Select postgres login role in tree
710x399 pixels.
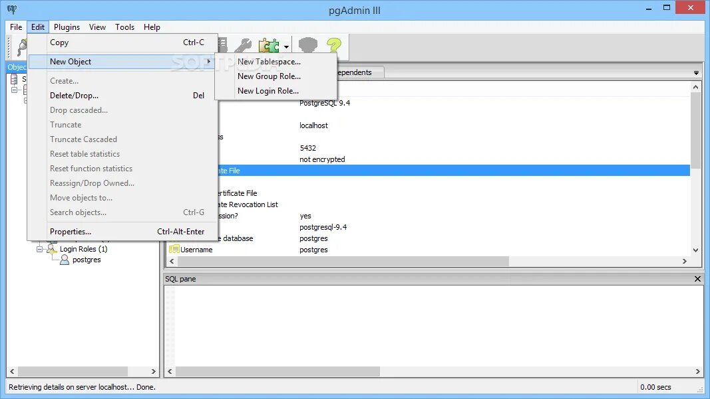[87, 260]
